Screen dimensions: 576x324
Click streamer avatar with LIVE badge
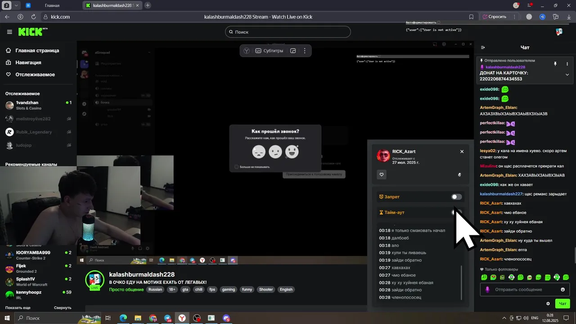point(95,280)
